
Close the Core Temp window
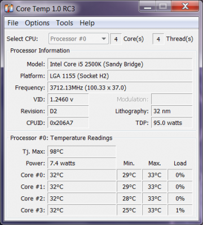click(x=185, y=7)
